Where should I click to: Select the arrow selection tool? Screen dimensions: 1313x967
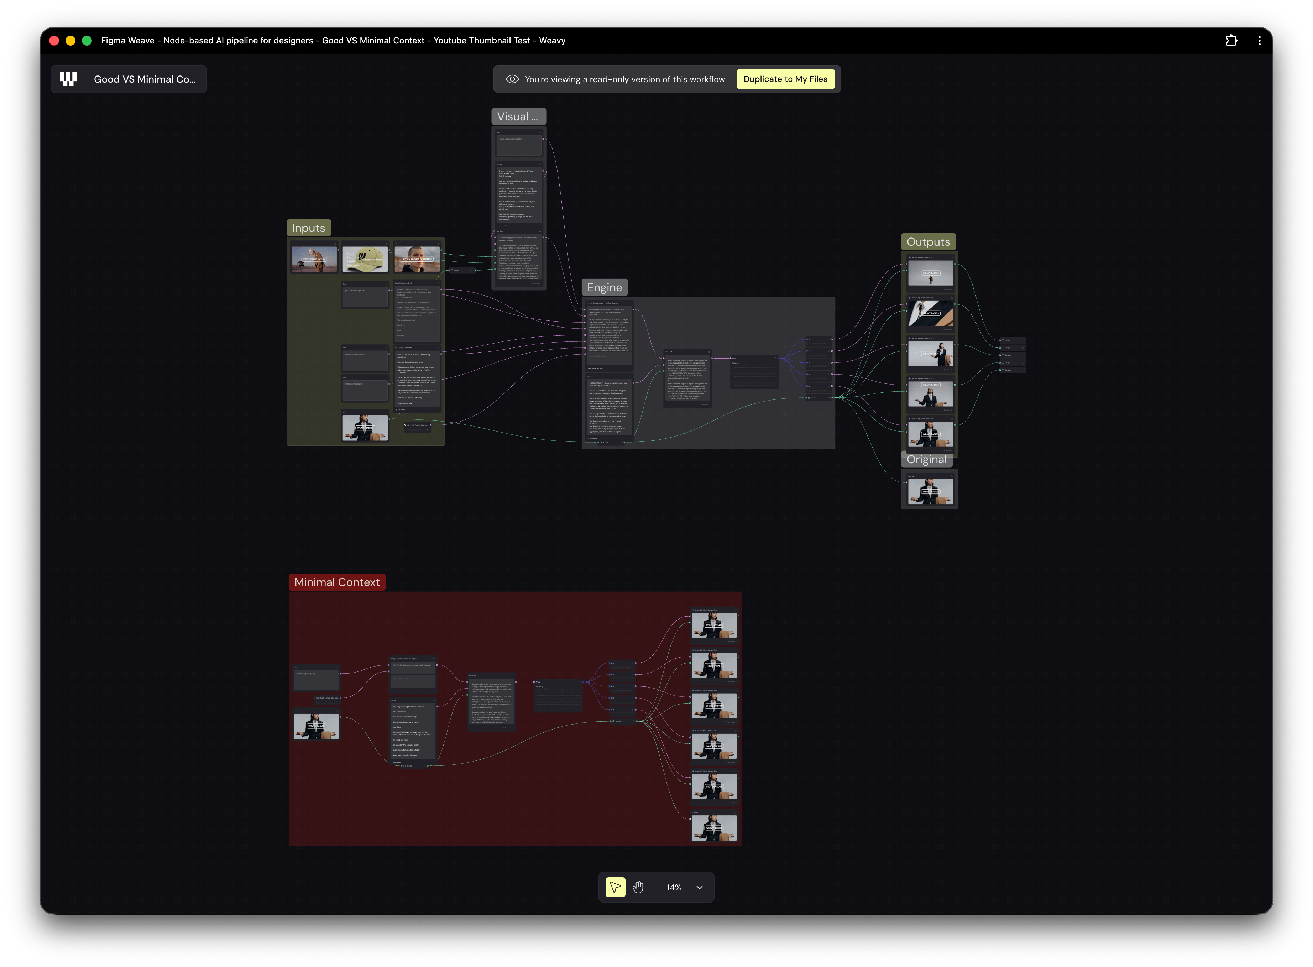[615, 887]
